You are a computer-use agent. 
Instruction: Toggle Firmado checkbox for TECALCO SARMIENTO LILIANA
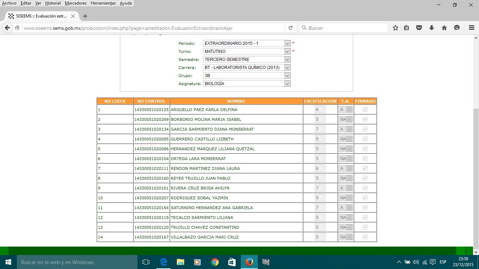click(x=365, y=218)
